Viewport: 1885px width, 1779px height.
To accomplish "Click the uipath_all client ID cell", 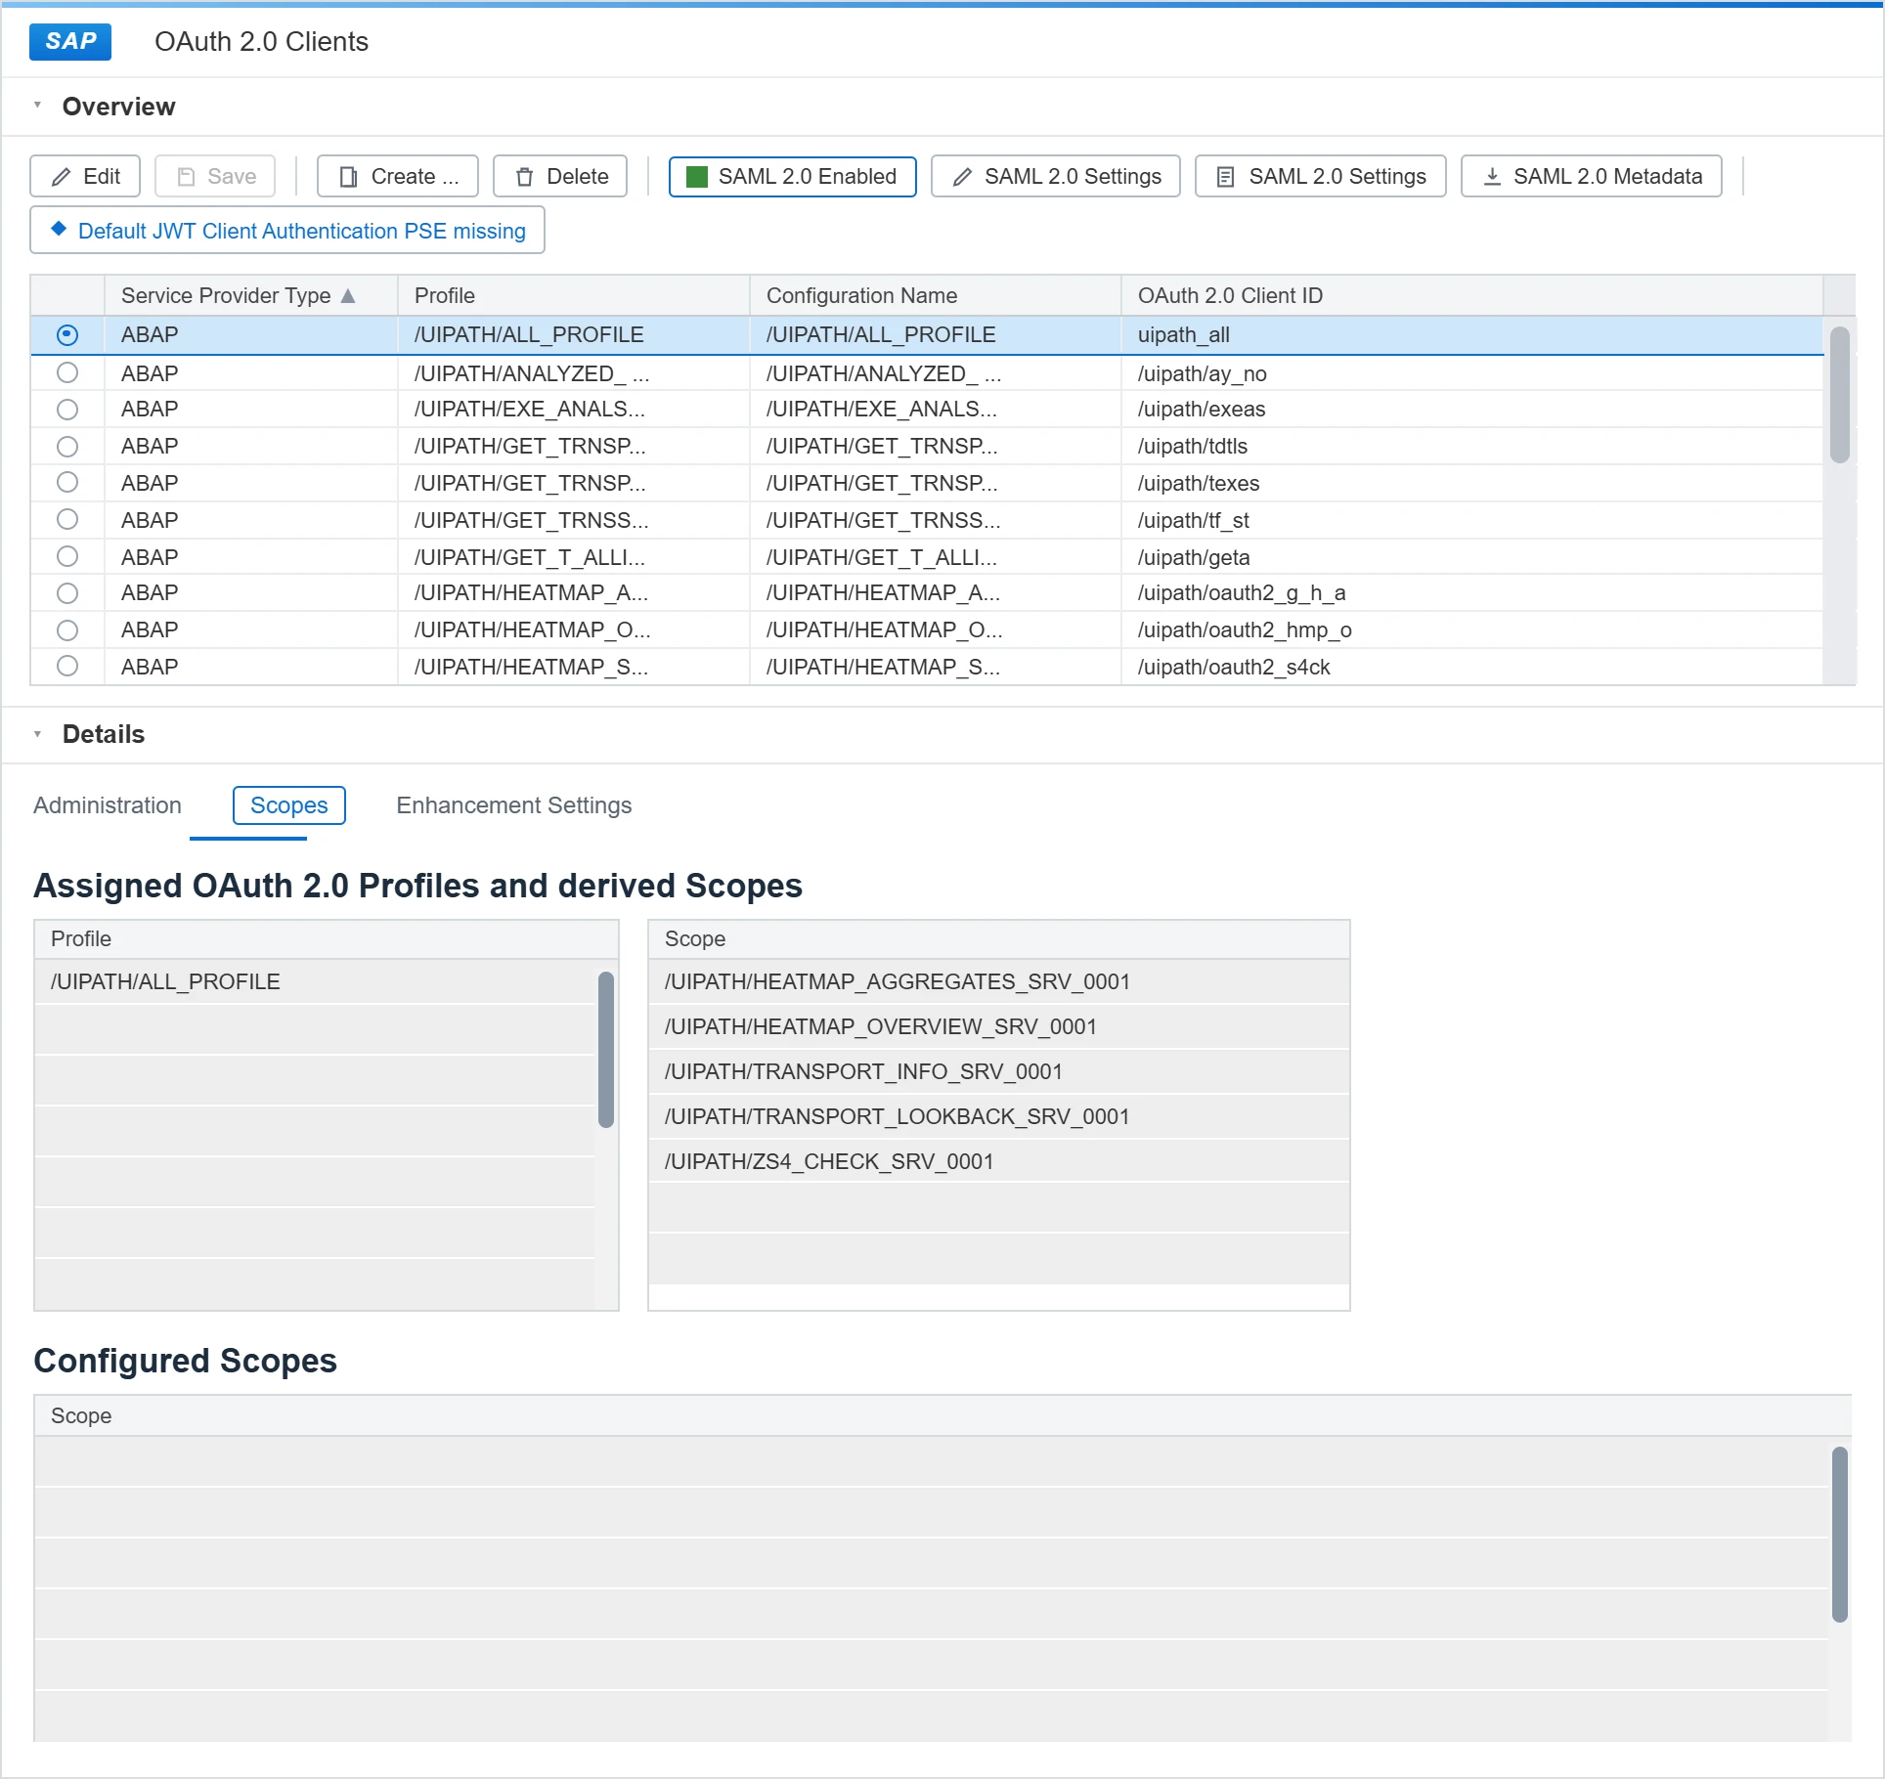I will pos(1472,334).
